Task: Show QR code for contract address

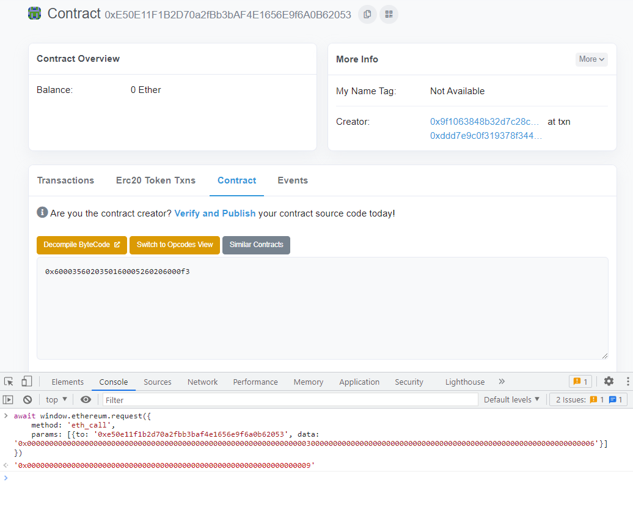Action: [389, 15]
